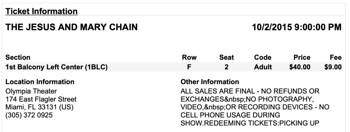Click the $9.00 fee value
Screen dimensions: 350x132
(333, 67)
